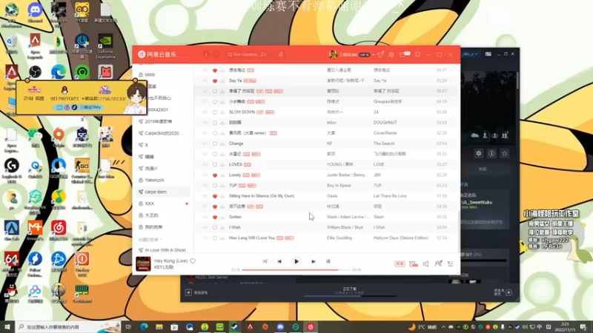Open the play queue list icon

coord(451,264)
